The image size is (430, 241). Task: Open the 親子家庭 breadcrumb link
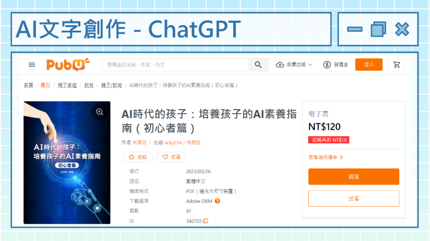[67, 85]
